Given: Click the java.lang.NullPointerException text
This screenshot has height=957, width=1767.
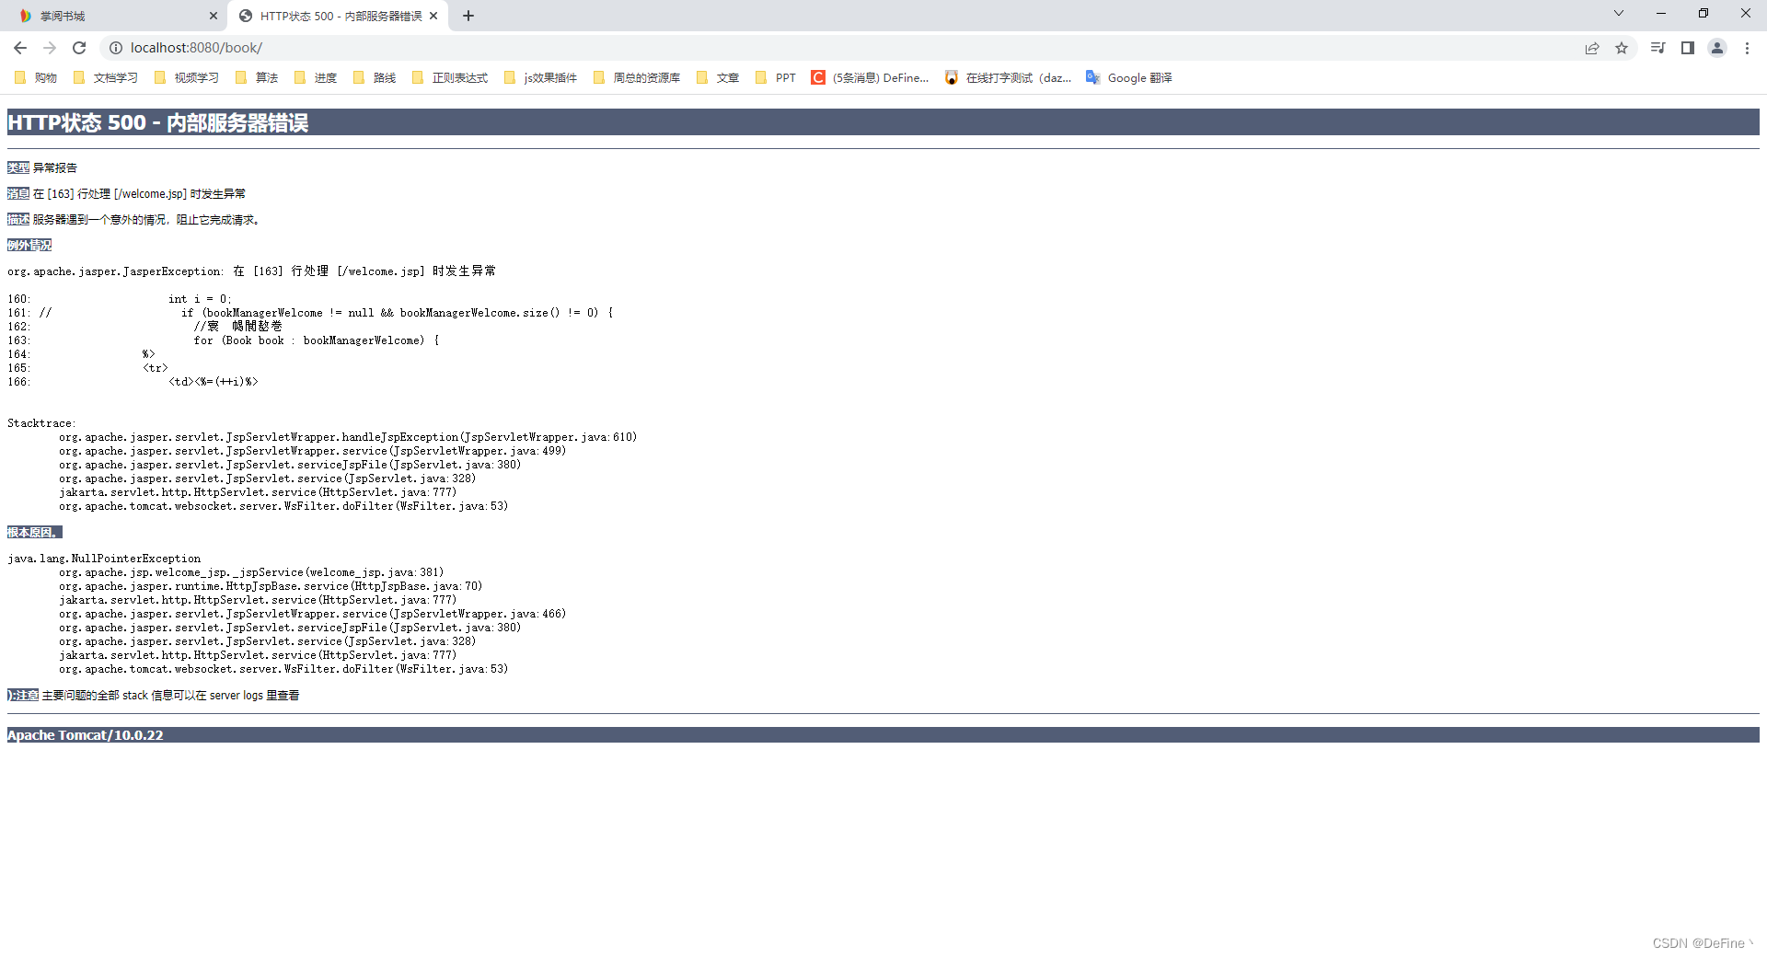Looking at the screenshot, I should [x=104, y=559].
